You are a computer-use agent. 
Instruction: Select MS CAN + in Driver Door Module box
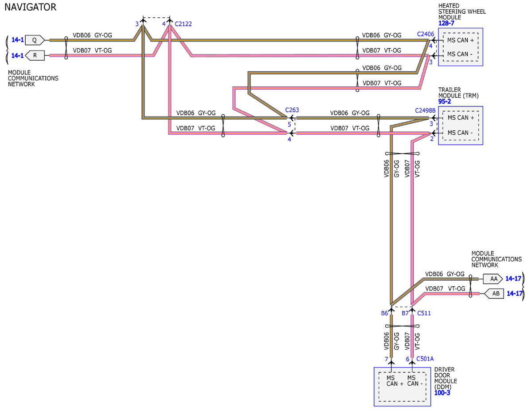(x=395, y=380)
